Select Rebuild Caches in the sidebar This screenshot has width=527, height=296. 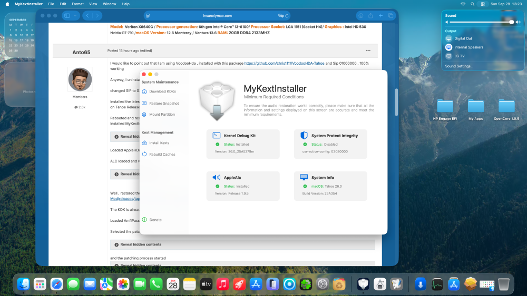(x=159, y=154)
